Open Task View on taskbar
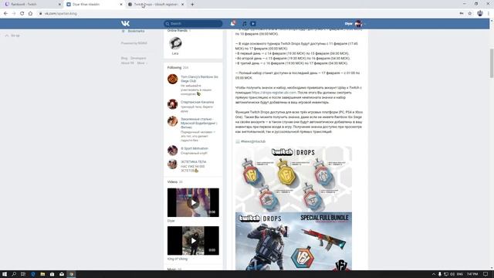The width and height of the screenshot is (494, 278). 23,274
